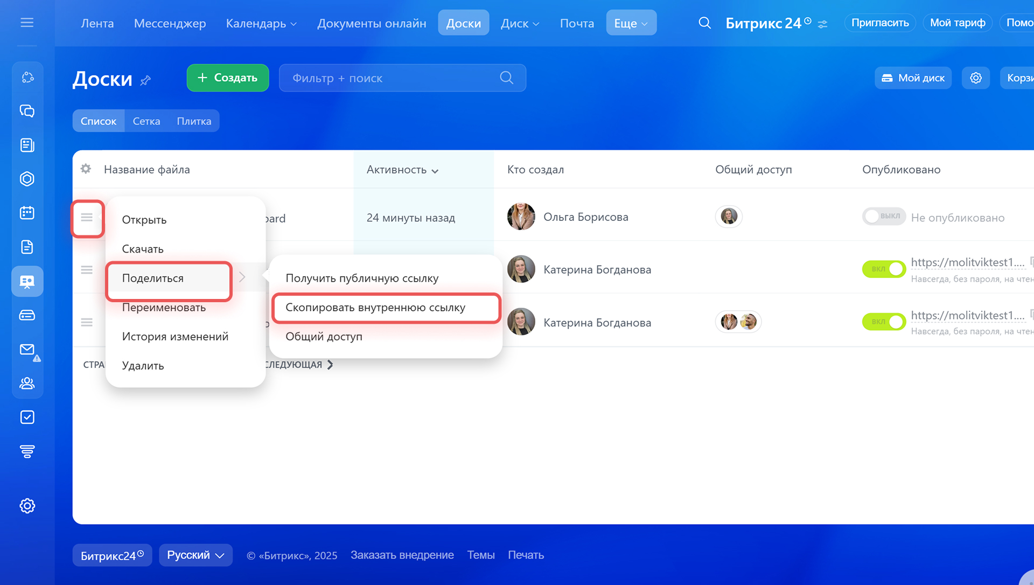This screenshot has height=585, width=1034.
Task: Disable the ВКЛ toggle in third row
Action: [x=884, y=322]
